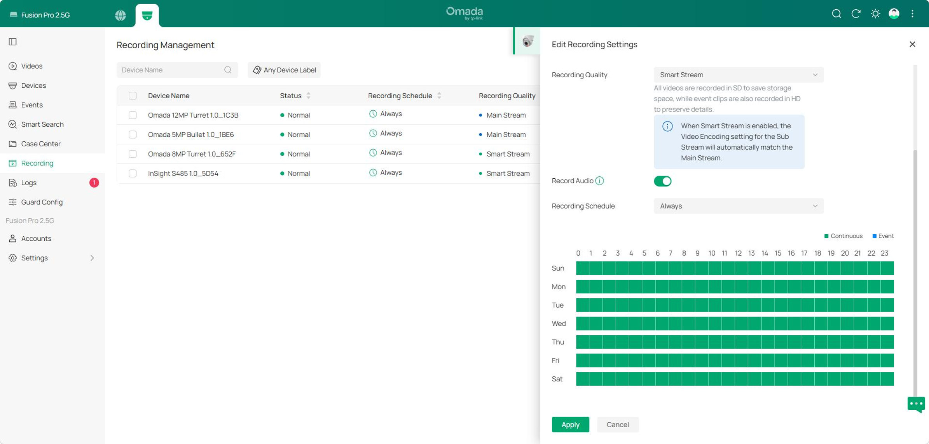This screenshot has width=929, height=444.
Task: Toggle the Record Audio switch off
Action: pos(662,181)
